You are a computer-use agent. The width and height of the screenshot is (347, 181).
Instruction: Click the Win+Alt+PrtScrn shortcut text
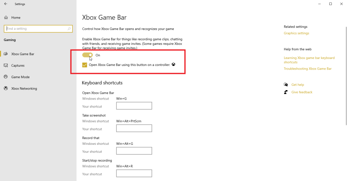129,121
